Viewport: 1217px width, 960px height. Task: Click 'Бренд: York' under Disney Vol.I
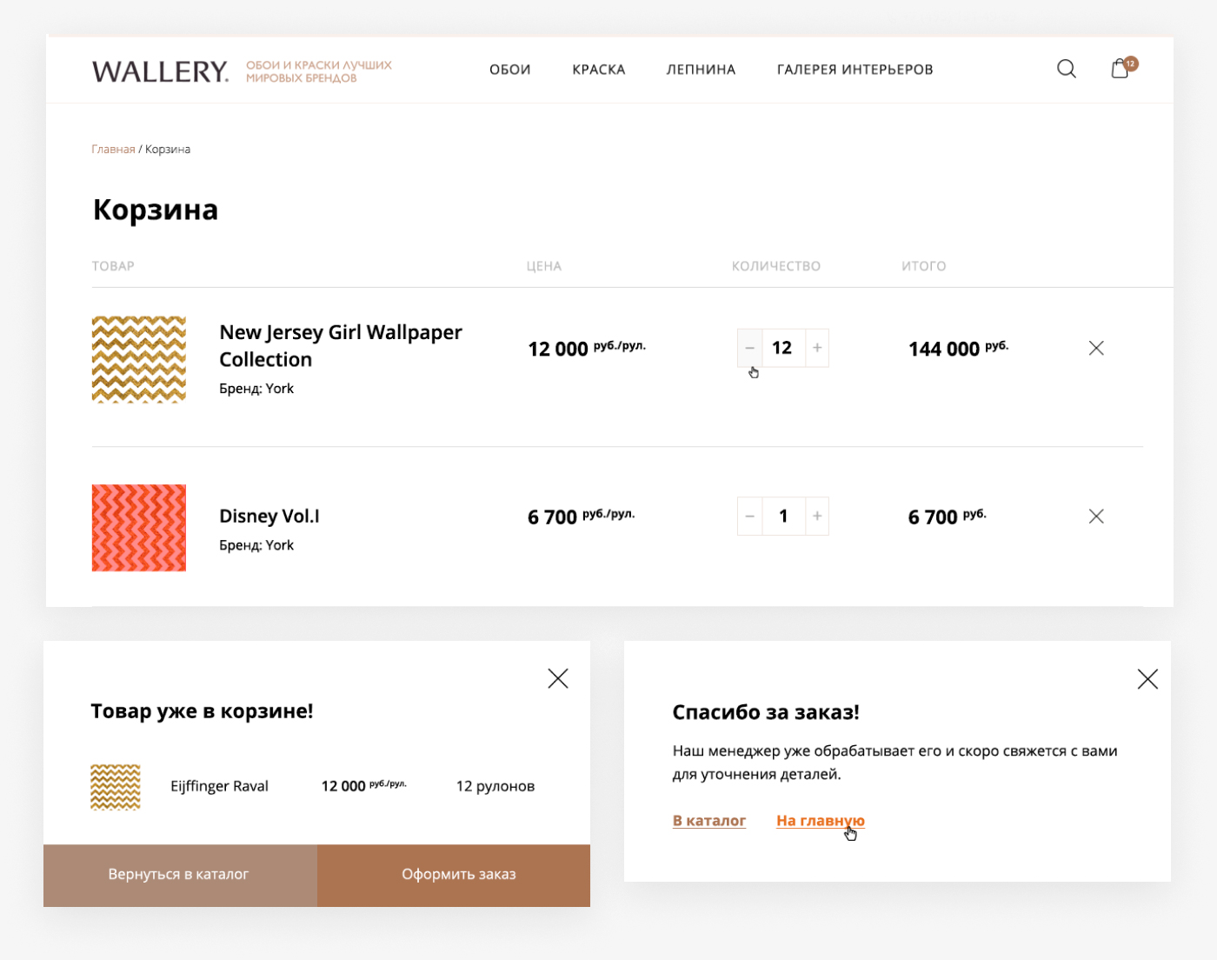coord(256,545)
